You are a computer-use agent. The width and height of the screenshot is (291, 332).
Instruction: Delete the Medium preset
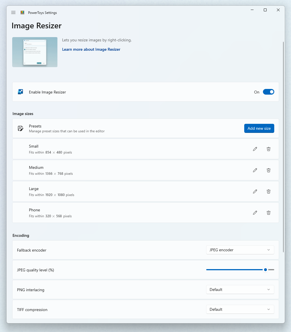point(268,170)
